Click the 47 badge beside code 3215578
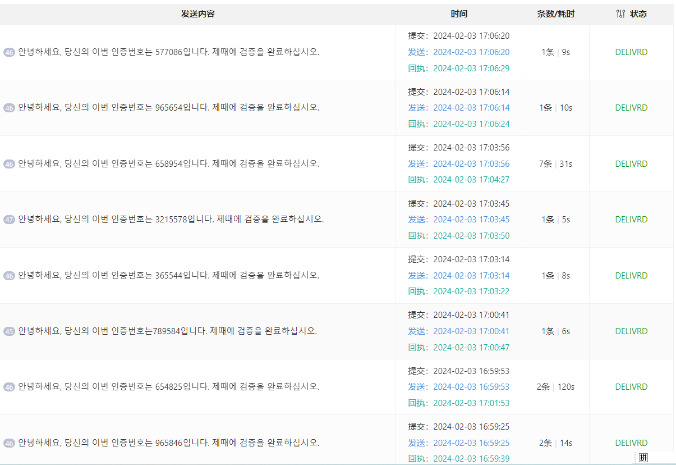Image resolution: width=676 pixels, height=465 pixels. click(x=9, y=220)
